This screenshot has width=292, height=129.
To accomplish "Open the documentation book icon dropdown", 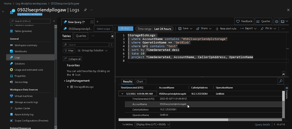I will (284, 22).
